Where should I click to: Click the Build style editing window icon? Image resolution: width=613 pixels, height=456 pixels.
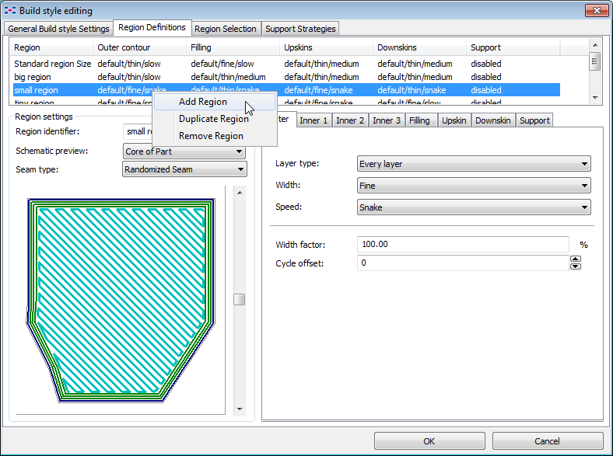[x=10, y=11]
